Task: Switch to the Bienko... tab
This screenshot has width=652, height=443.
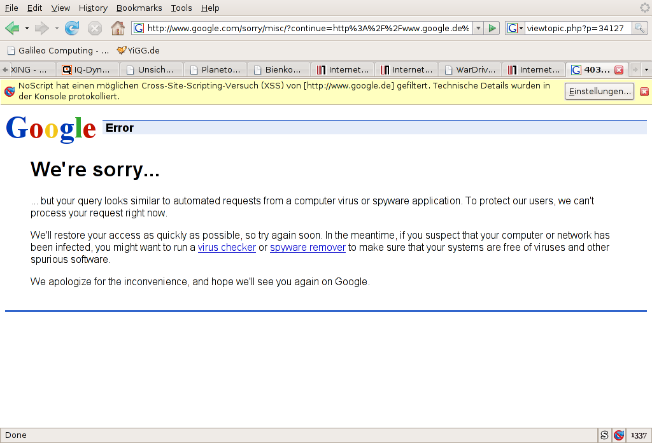Action: click(x=280, y=70)
